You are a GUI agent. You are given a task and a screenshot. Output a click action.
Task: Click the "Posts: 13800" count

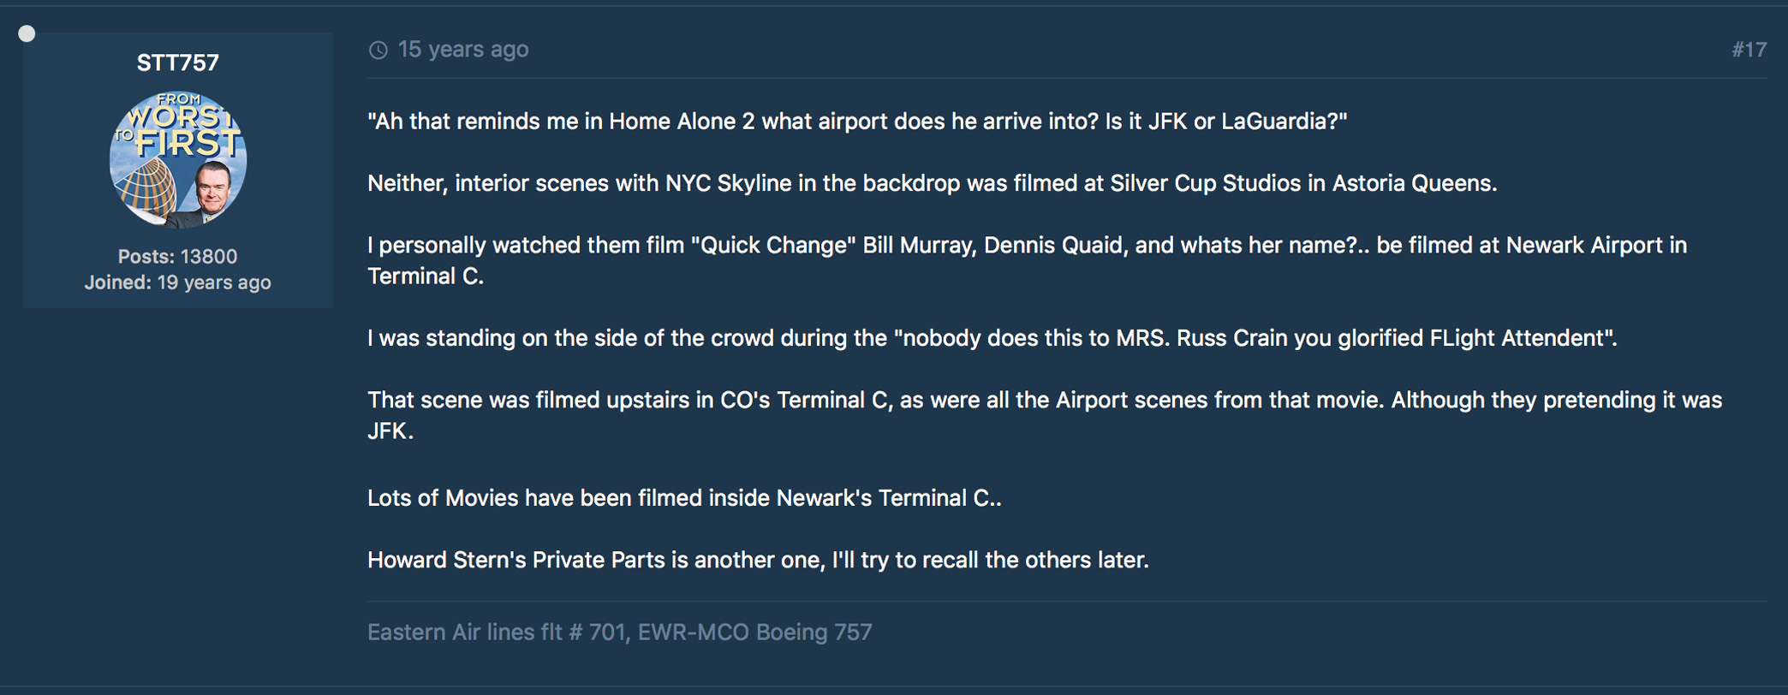coord(178,256)
